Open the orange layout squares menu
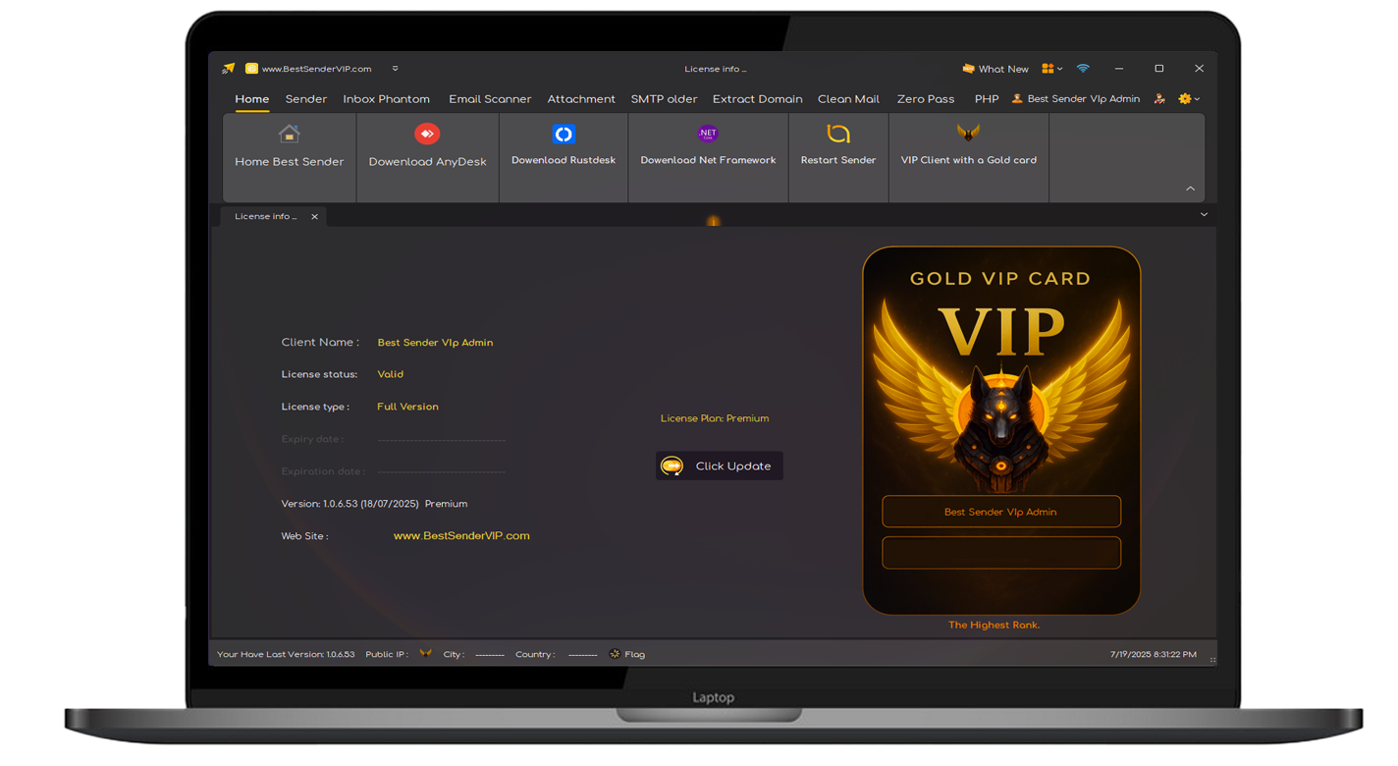This screenshot has width=1398, height=766. (1051, 69)
